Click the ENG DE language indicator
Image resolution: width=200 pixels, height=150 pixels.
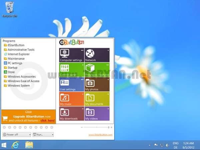176,145
